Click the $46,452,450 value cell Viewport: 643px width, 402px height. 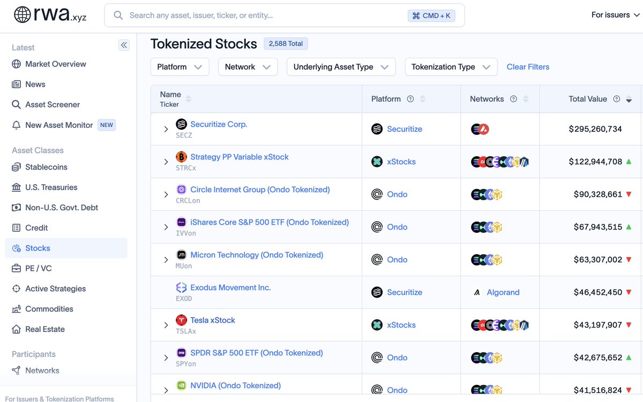pos(598,292)
